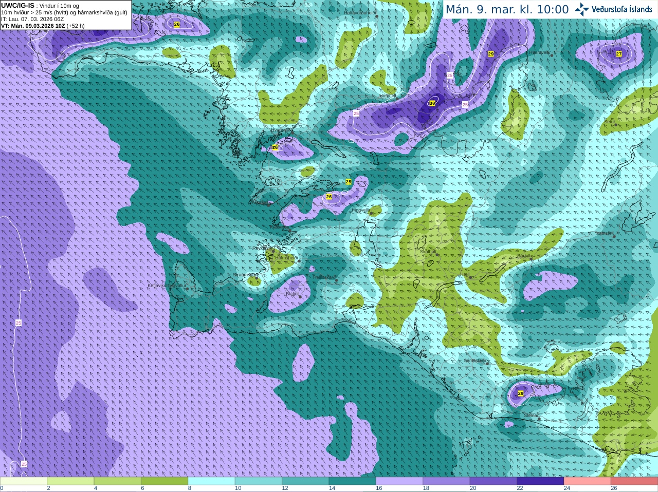This screenshot has width=658, height=492.
Task: Click the yellow 26 gust marker by Hvanneyri
Action: tap(275, 147)
